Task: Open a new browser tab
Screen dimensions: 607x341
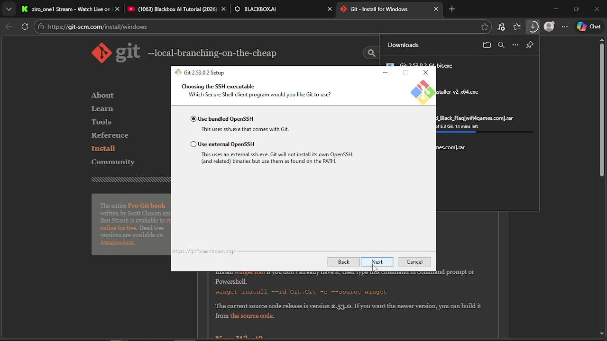Action: [451, 9]
